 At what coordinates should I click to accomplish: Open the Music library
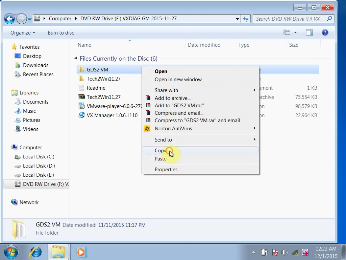[29, 111]
